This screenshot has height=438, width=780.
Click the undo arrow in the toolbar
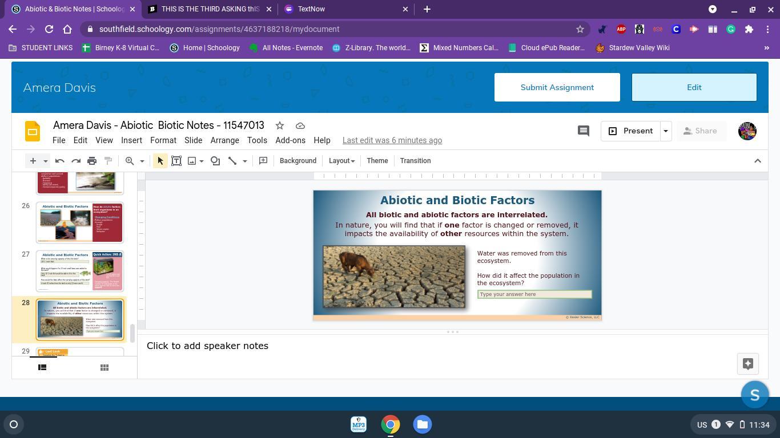coord(60,161)
